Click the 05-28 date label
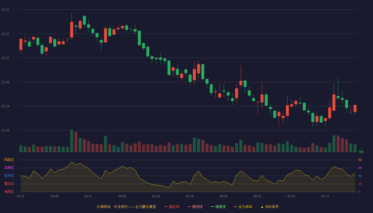 pyautogui.click(x=190, y=196)
